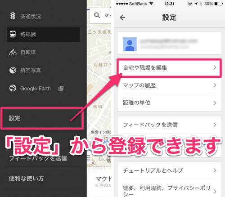Tap the bicycle icon for 自転車
This screenshot has height=197, width=225.
13,52
